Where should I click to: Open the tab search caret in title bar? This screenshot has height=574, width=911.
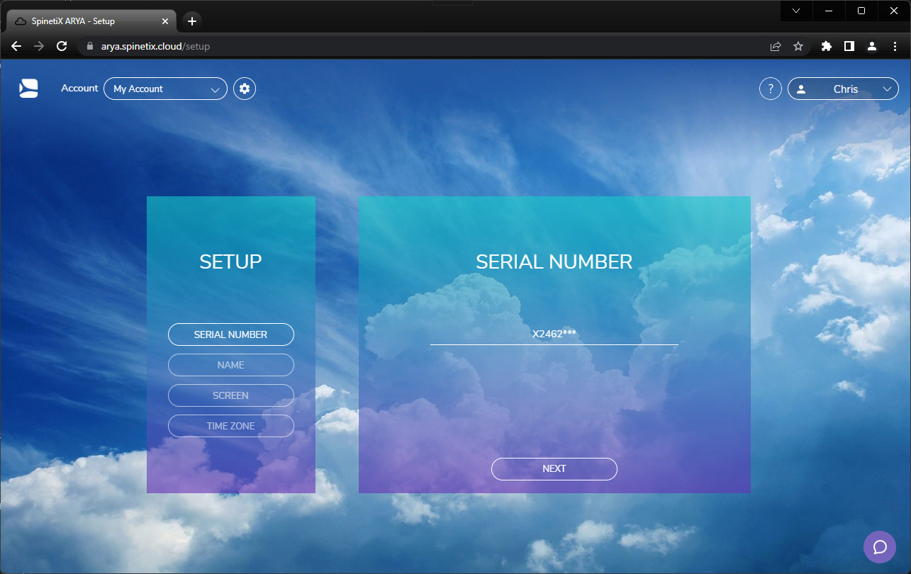(x=795, y=11)
